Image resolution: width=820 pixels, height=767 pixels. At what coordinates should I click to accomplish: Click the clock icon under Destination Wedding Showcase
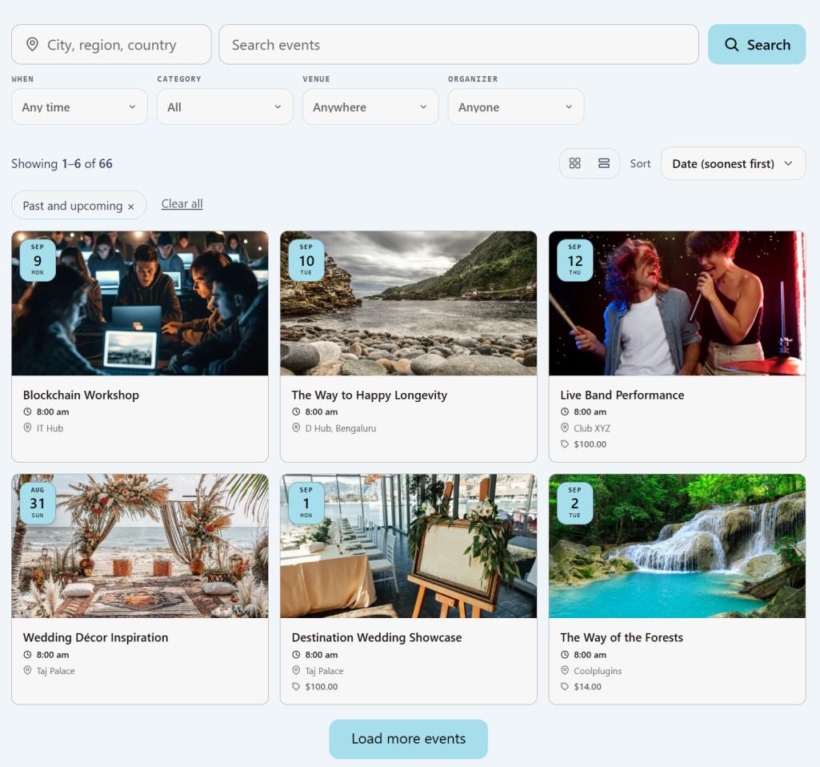(x=296, y=655)
